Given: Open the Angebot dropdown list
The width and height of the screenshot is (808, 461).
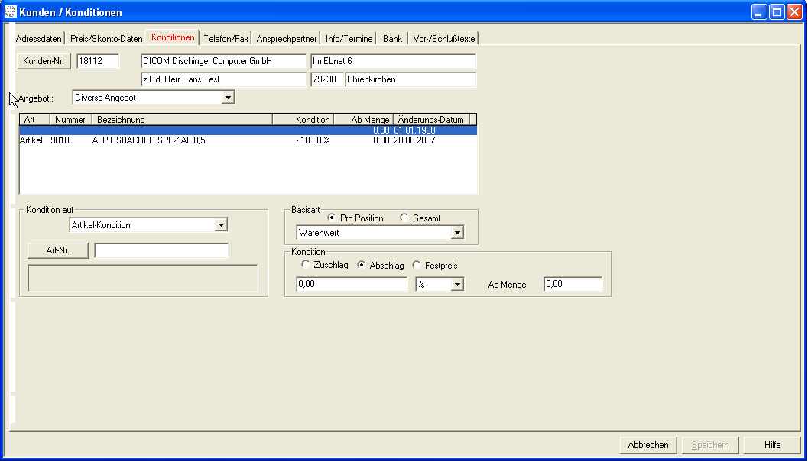Looking at the screenshot, I should point(227,98).
